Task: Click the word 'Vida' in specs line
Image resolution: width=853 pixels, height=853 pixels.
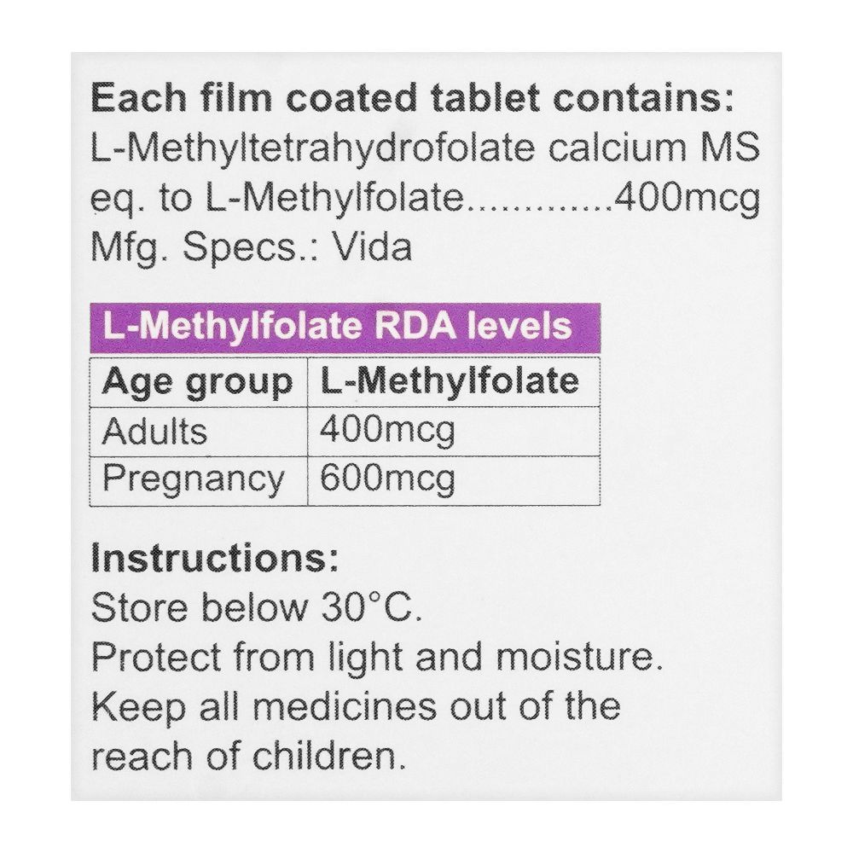Action: click(x=372, y=247)
